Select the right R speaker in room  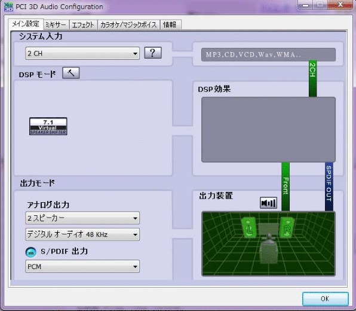[287, 227]
